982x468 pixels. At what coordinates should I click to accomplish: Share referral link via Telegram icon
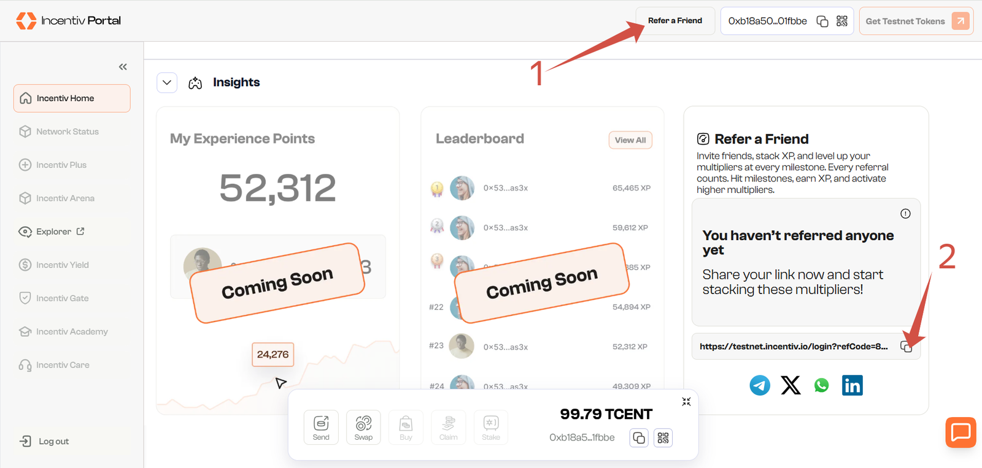point(760,385)
